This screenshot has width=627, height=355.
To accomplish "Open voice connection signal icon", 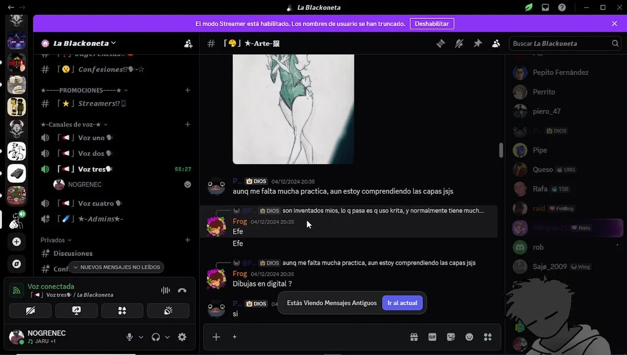I will (x=16, y=290).
